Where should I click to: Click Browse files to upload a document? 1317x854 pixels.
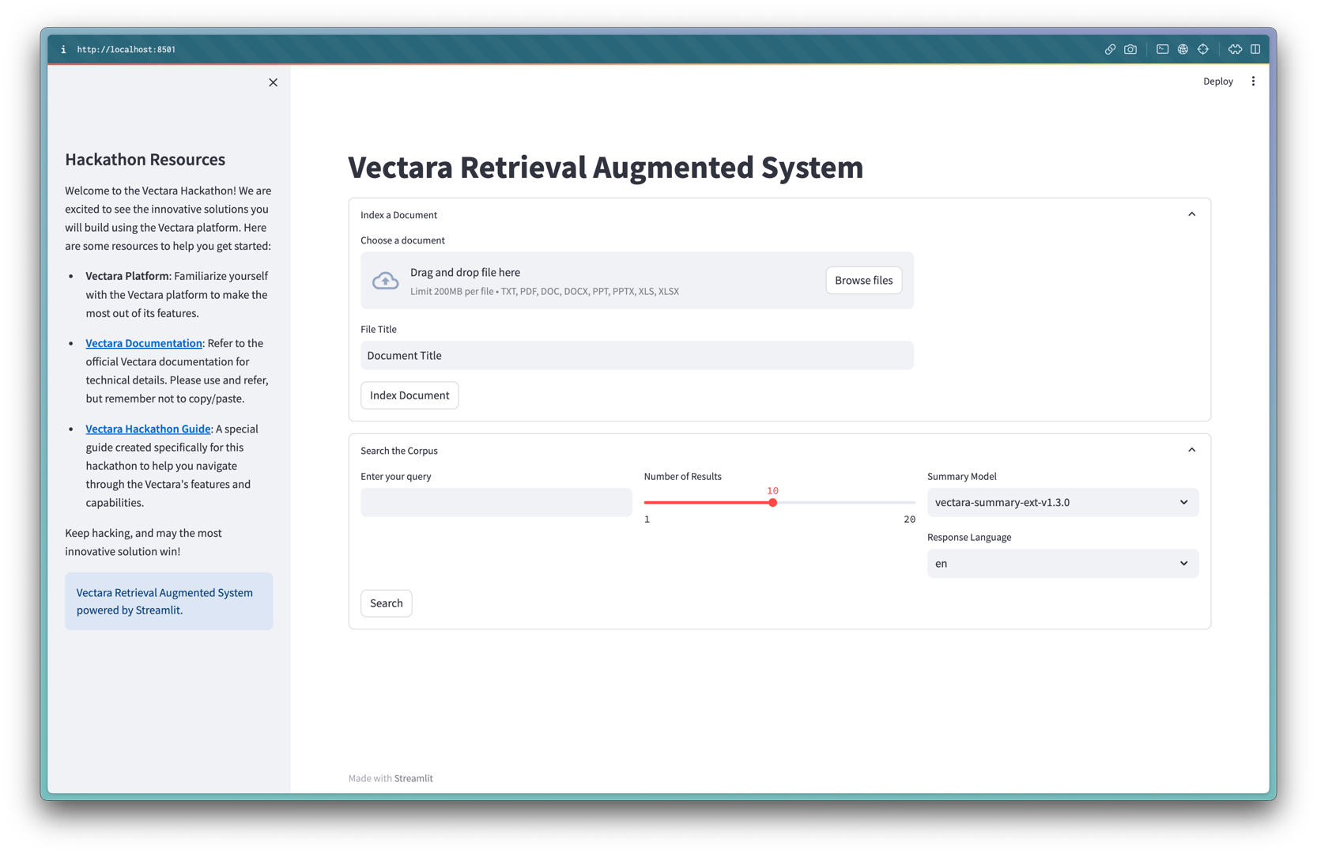click(x=863, y=281)
